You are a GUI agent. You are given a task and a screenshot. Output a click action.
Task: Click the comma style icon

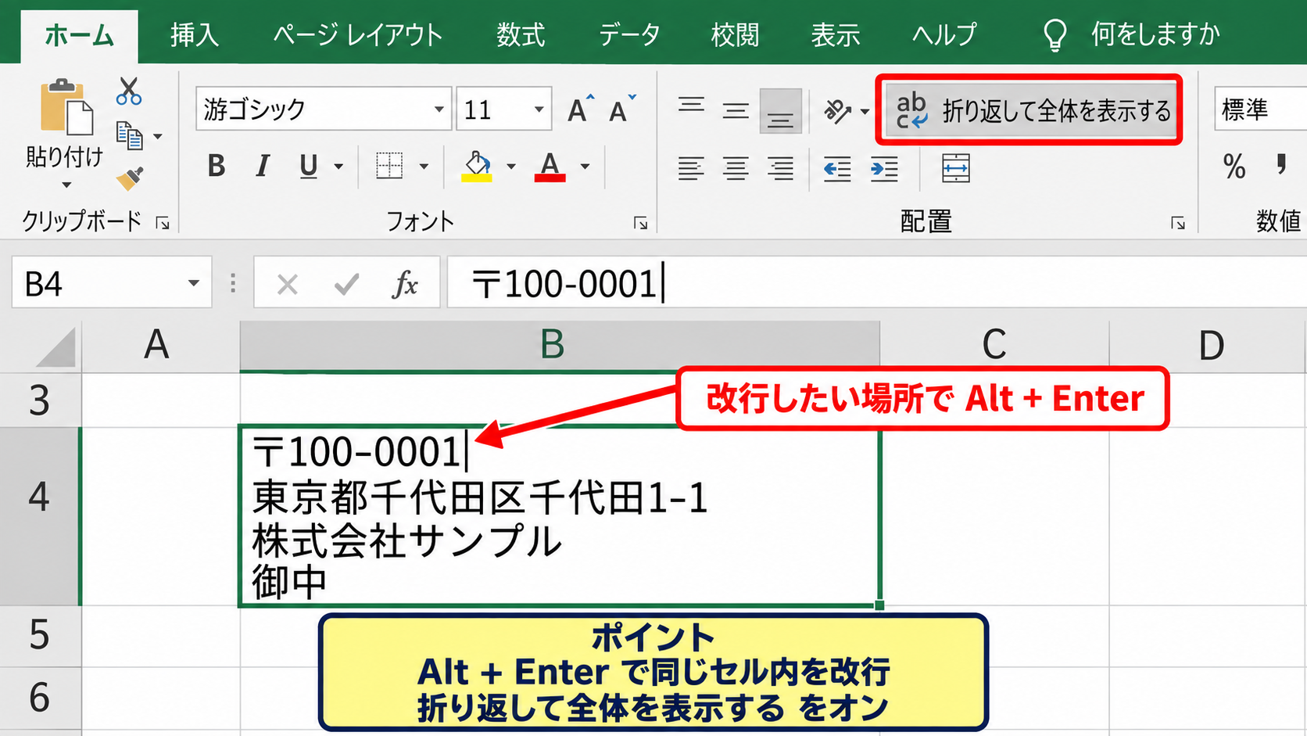pyautogui.click(x=1281, y=164)
